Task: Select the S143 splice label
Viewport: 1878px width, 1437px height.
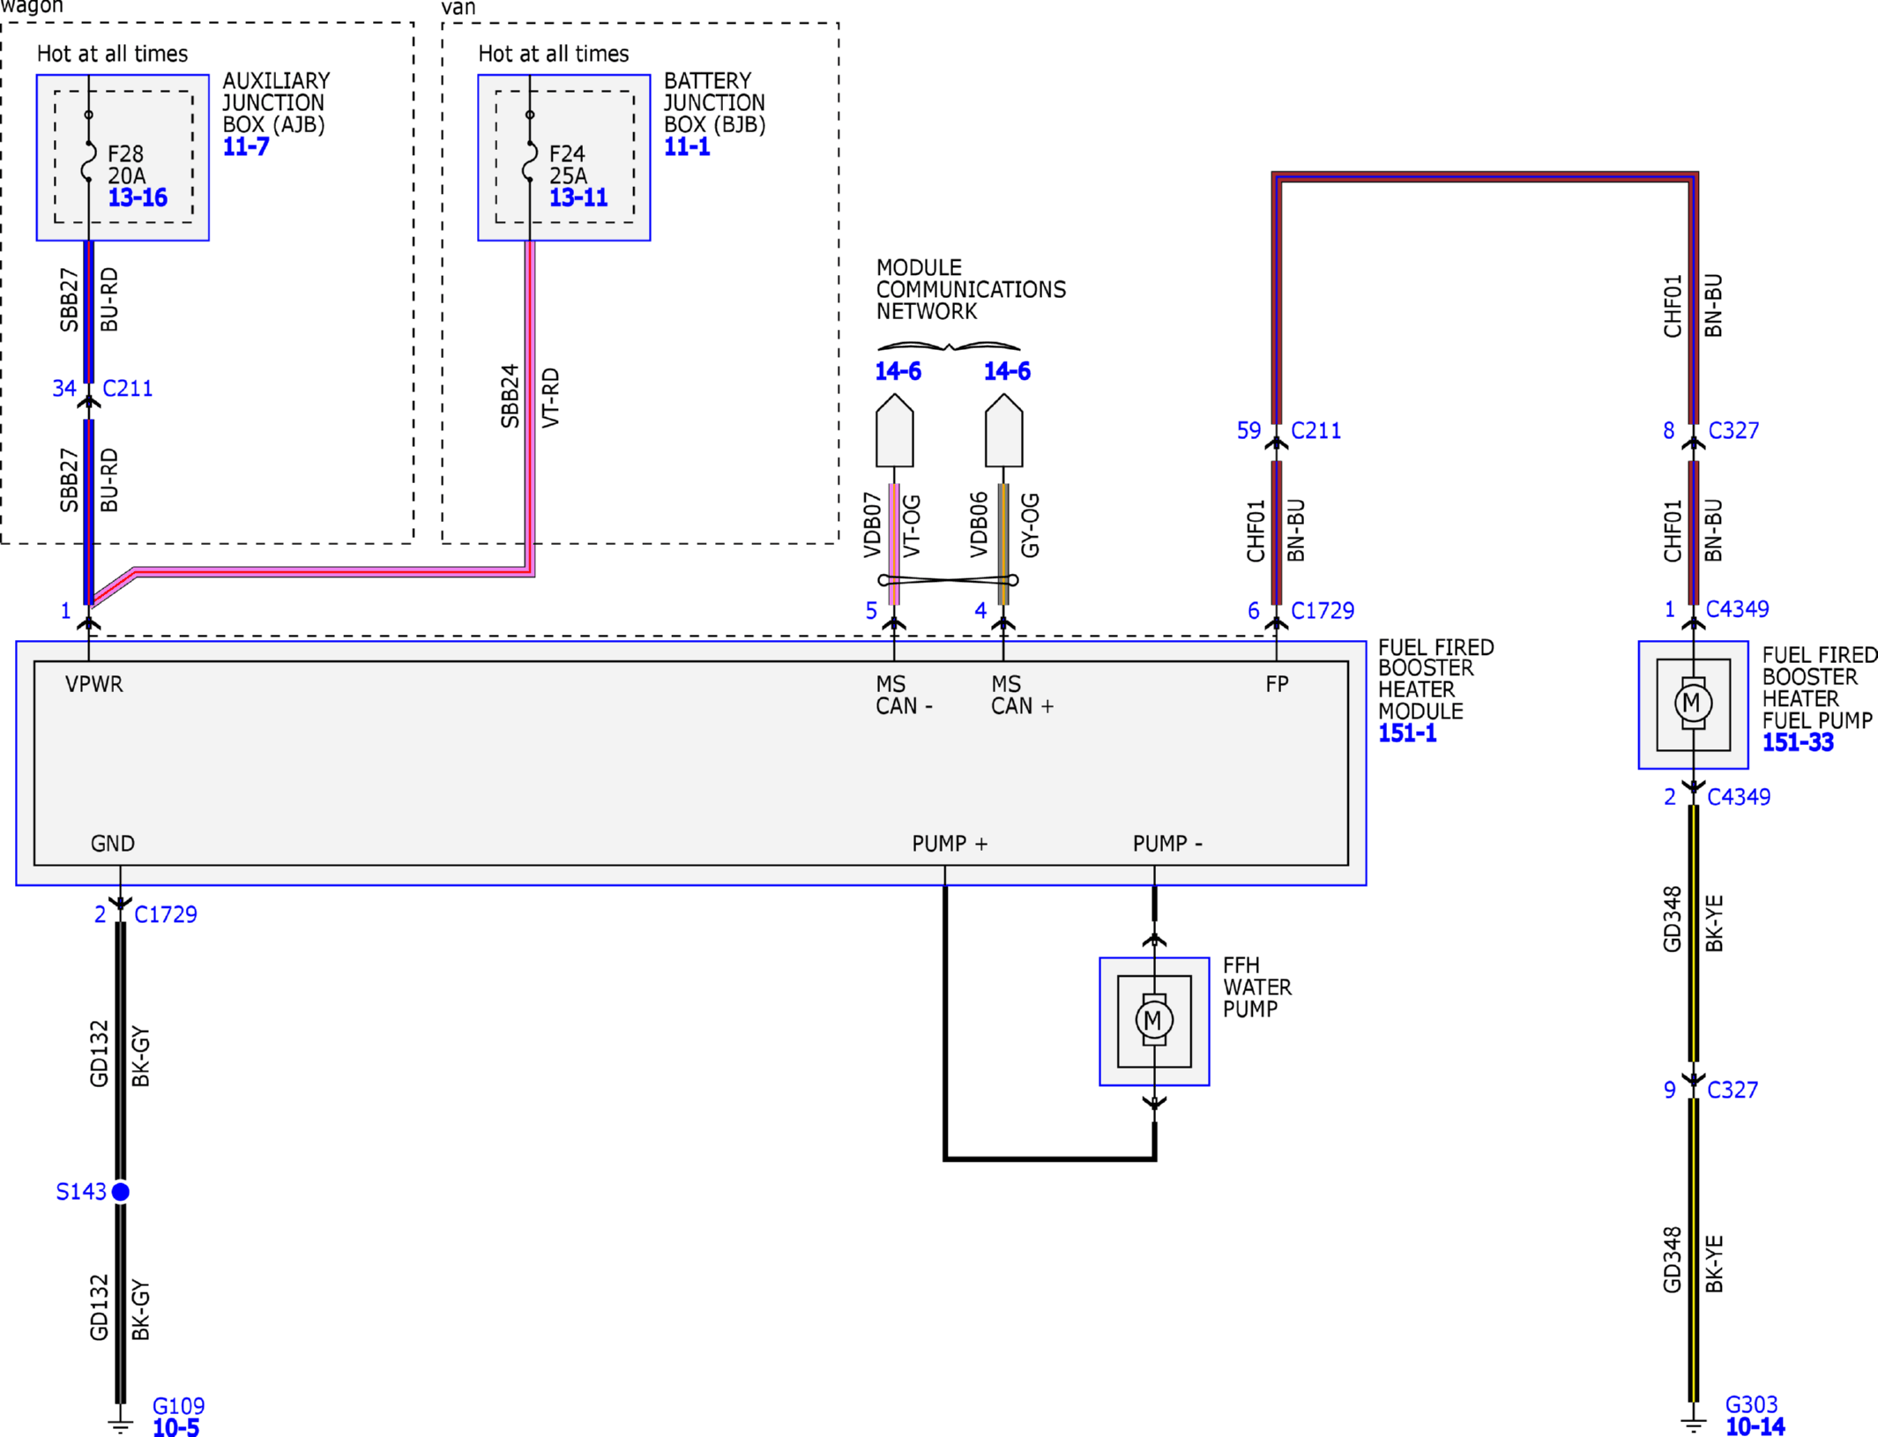Action: click(81, 1192)
